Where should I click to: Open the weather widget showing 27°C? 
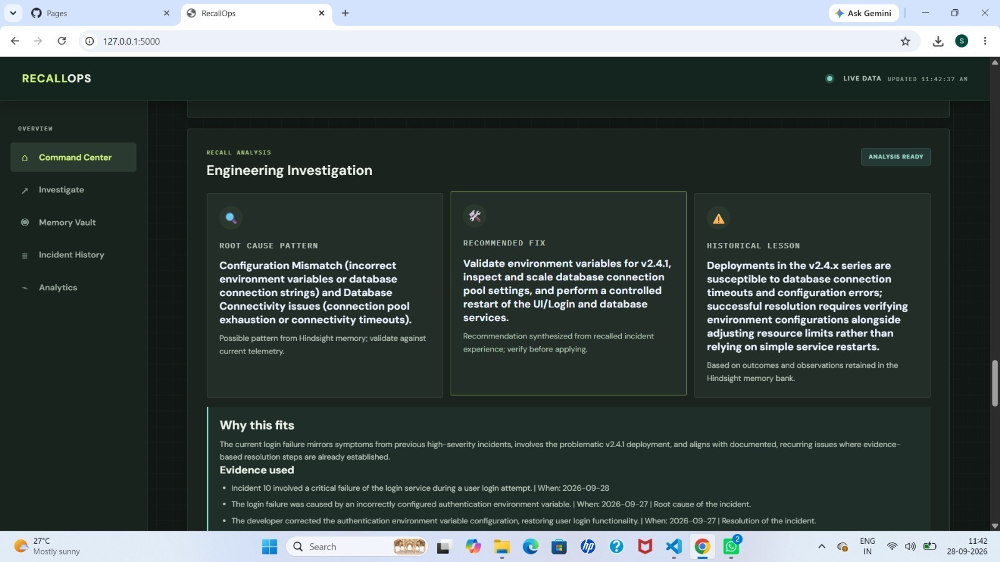pyautogui.click(x=47, y=546)
